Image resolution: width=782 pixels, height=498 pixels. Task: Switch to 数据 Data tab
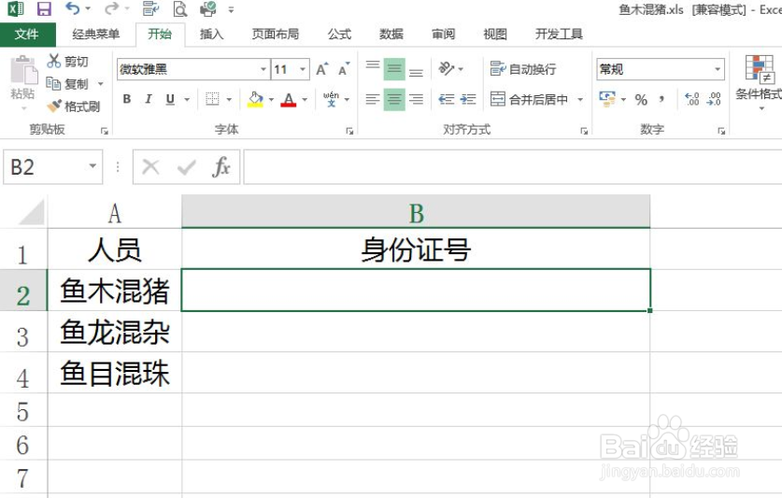coord(391,34)
